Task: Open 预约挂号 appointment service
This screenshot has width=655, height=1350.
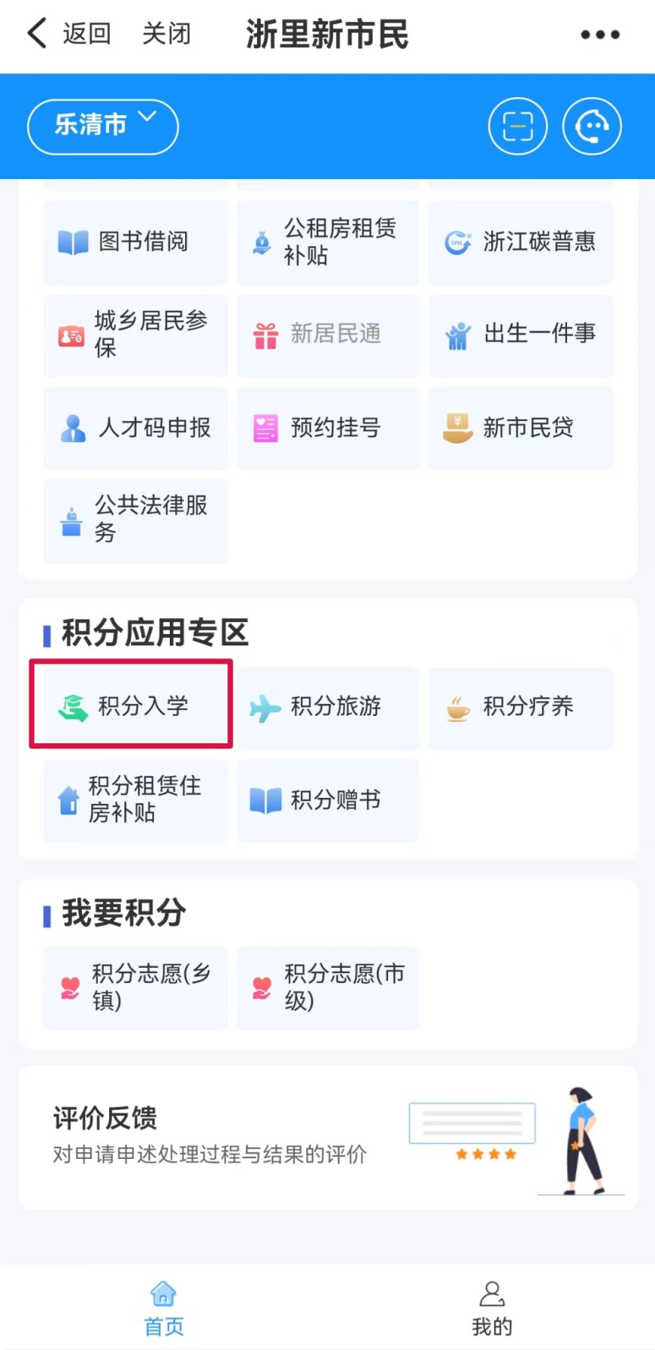Action: pos(327,428)
